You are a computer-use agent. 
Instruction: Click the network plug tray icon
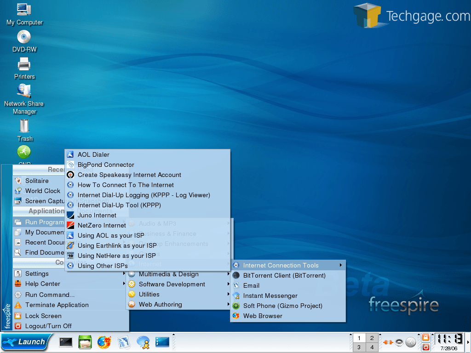point(388,342)
